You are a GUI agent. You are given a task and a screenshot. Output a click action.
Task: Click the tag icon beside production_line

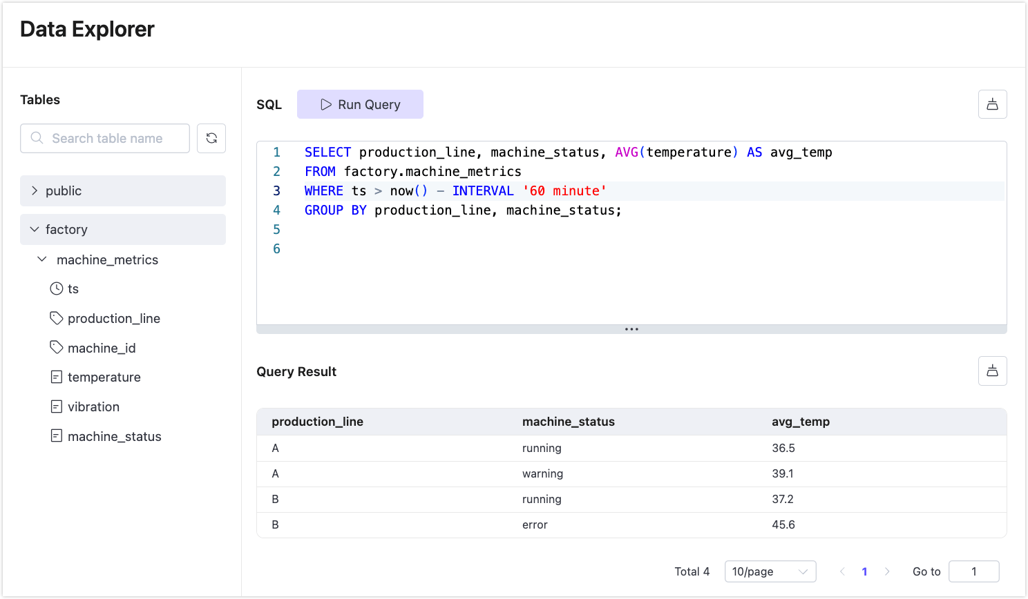[57, 318]
